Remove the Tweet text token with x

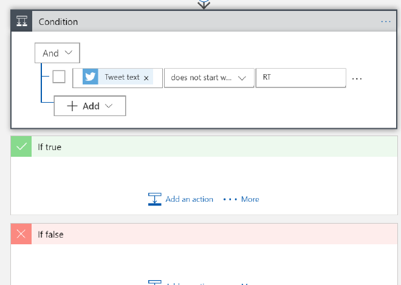(x=146, y=78)
